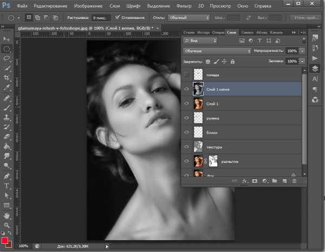Viewport: 325px width, 252px height.
Task: Lock all padlock icon
Action: tap(232, 62)
